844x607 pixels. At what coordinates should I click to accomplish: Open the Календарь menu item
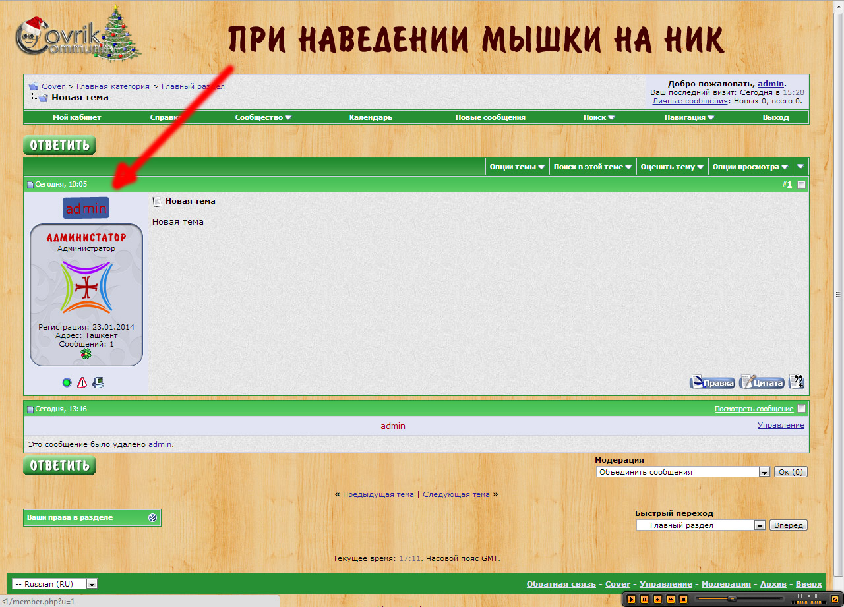coord(371,117)
